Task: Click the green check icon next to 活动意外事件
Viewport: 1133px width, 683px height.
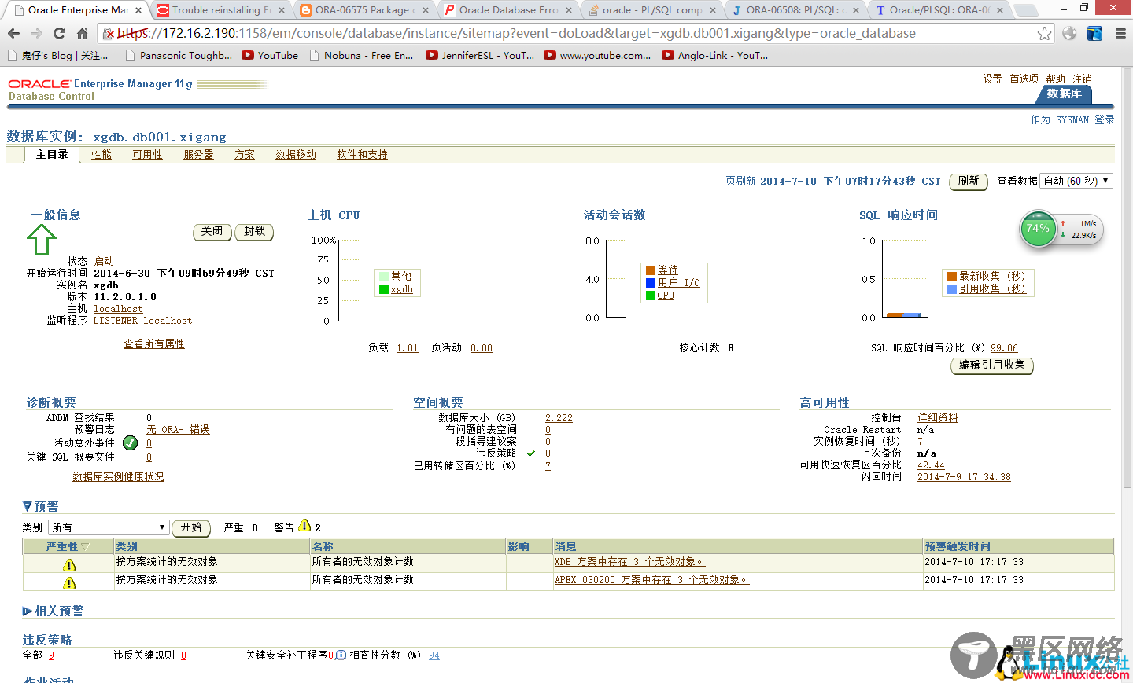Action: click(131, 443)
